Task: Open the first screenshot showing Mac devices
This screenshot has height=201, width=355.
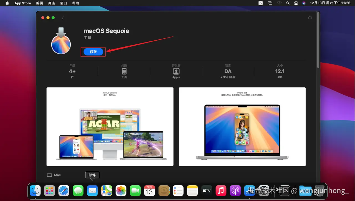Action: click(x=110, y=127)
